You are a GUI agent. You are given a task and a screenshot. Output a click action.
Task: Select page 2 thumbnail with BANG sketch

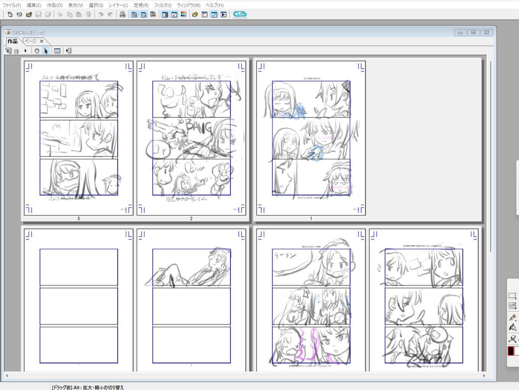(x=191, y=137)
